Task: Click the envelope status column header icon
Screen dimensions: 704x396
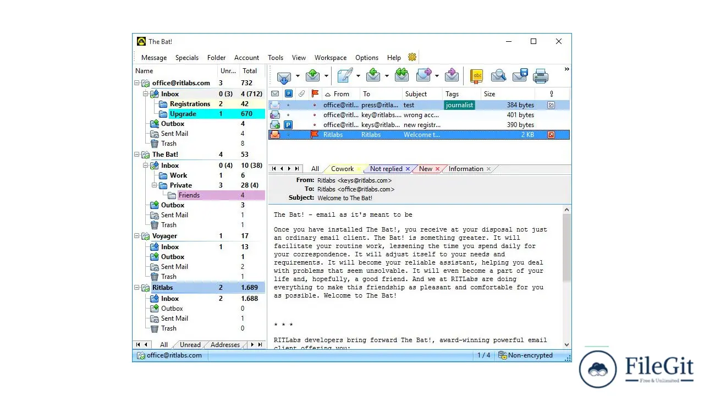Action: click(x=275, y=94)
